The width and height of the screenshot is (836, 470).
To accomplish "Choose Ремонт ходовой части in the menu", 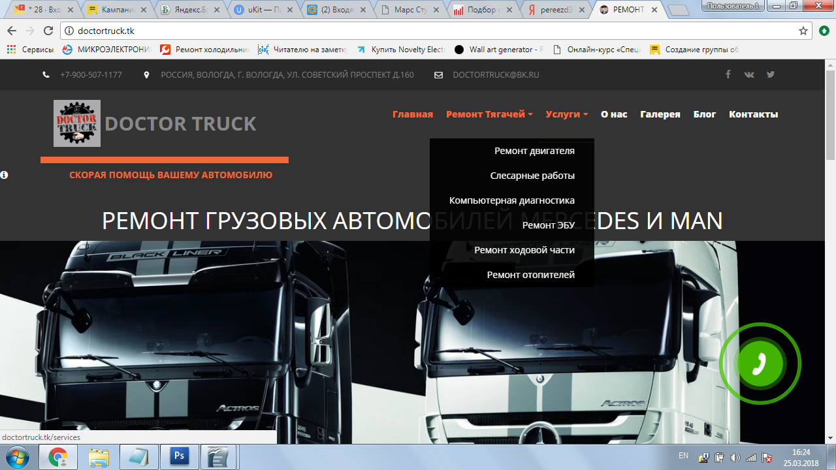I will pos(512,250).
